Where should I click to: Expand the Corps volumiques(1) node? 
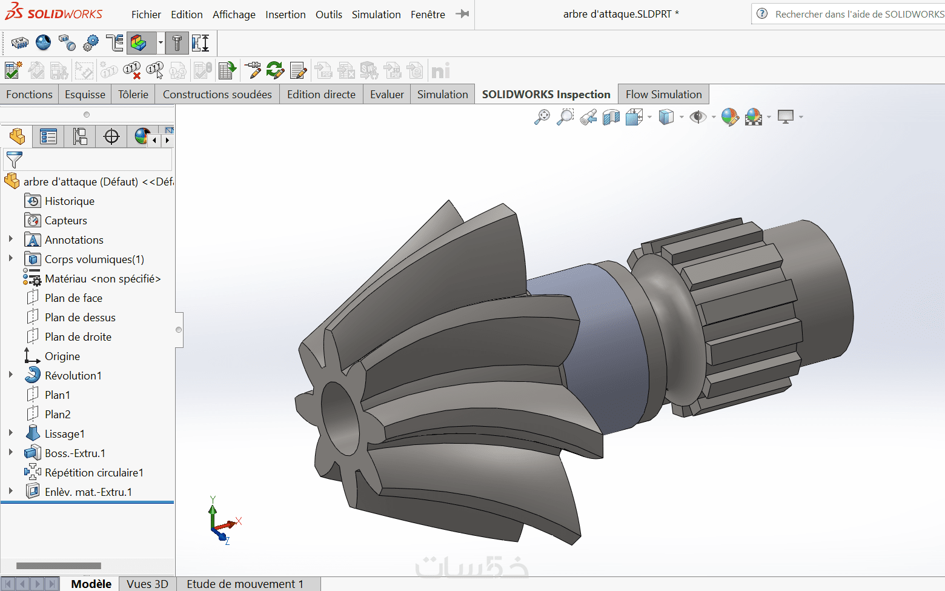click(x=10, y=259)
